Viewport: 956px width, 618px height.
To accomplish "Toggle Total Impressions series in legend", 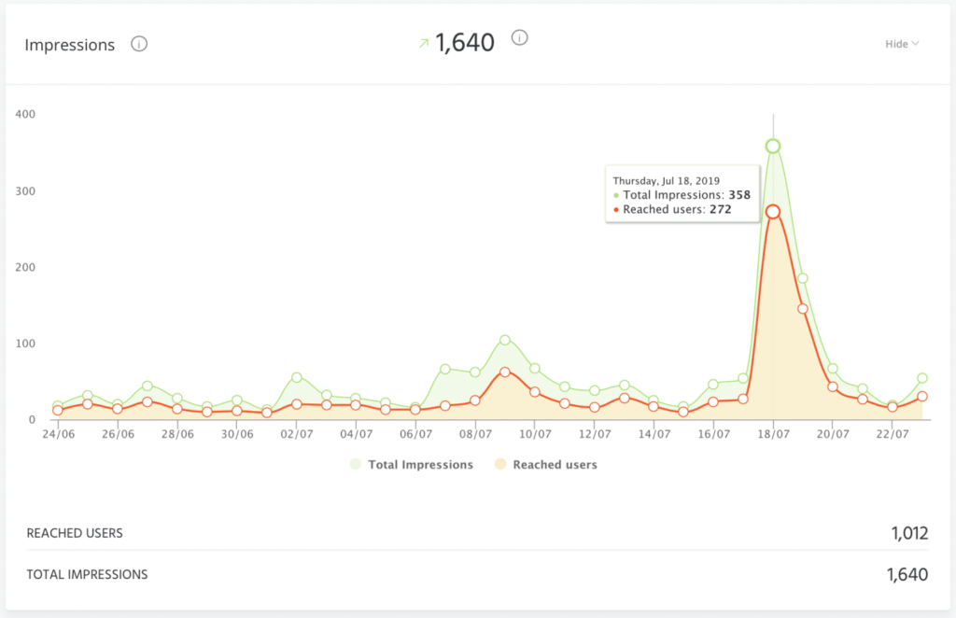I will [x=420, y=464].
